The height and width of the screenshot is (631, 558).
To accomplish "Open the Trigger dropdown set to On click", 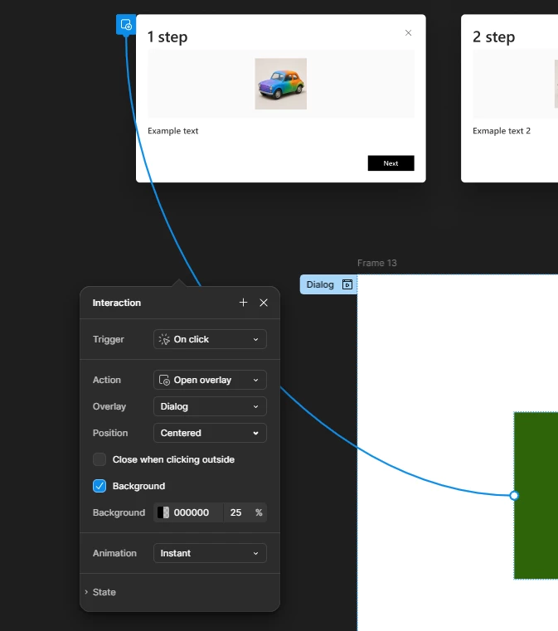I will click(210, 339).
